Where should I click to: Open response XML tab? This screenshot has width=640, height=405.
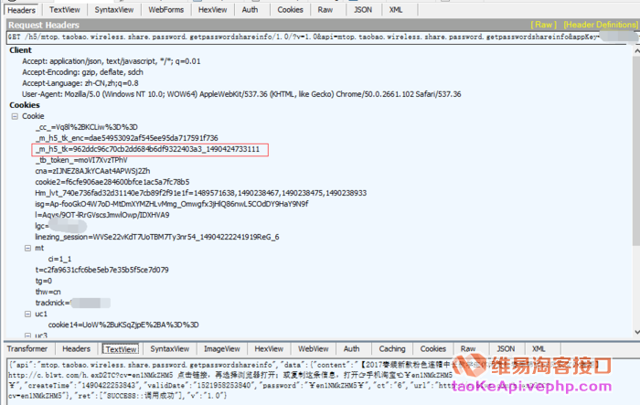(539, 348)
